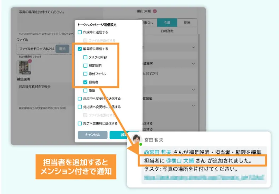Enable 完了へ変更時に送信する checkbox
The height and width of the screenshot is (194, 279).
80,123
